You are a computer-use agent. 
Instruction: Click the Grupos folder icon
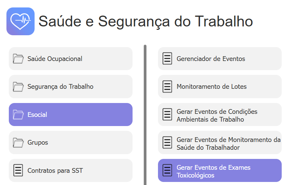tap(18, 143)
